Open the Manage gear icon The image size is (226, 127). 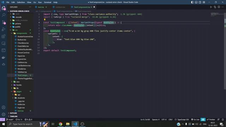click(x=4, y=114)
